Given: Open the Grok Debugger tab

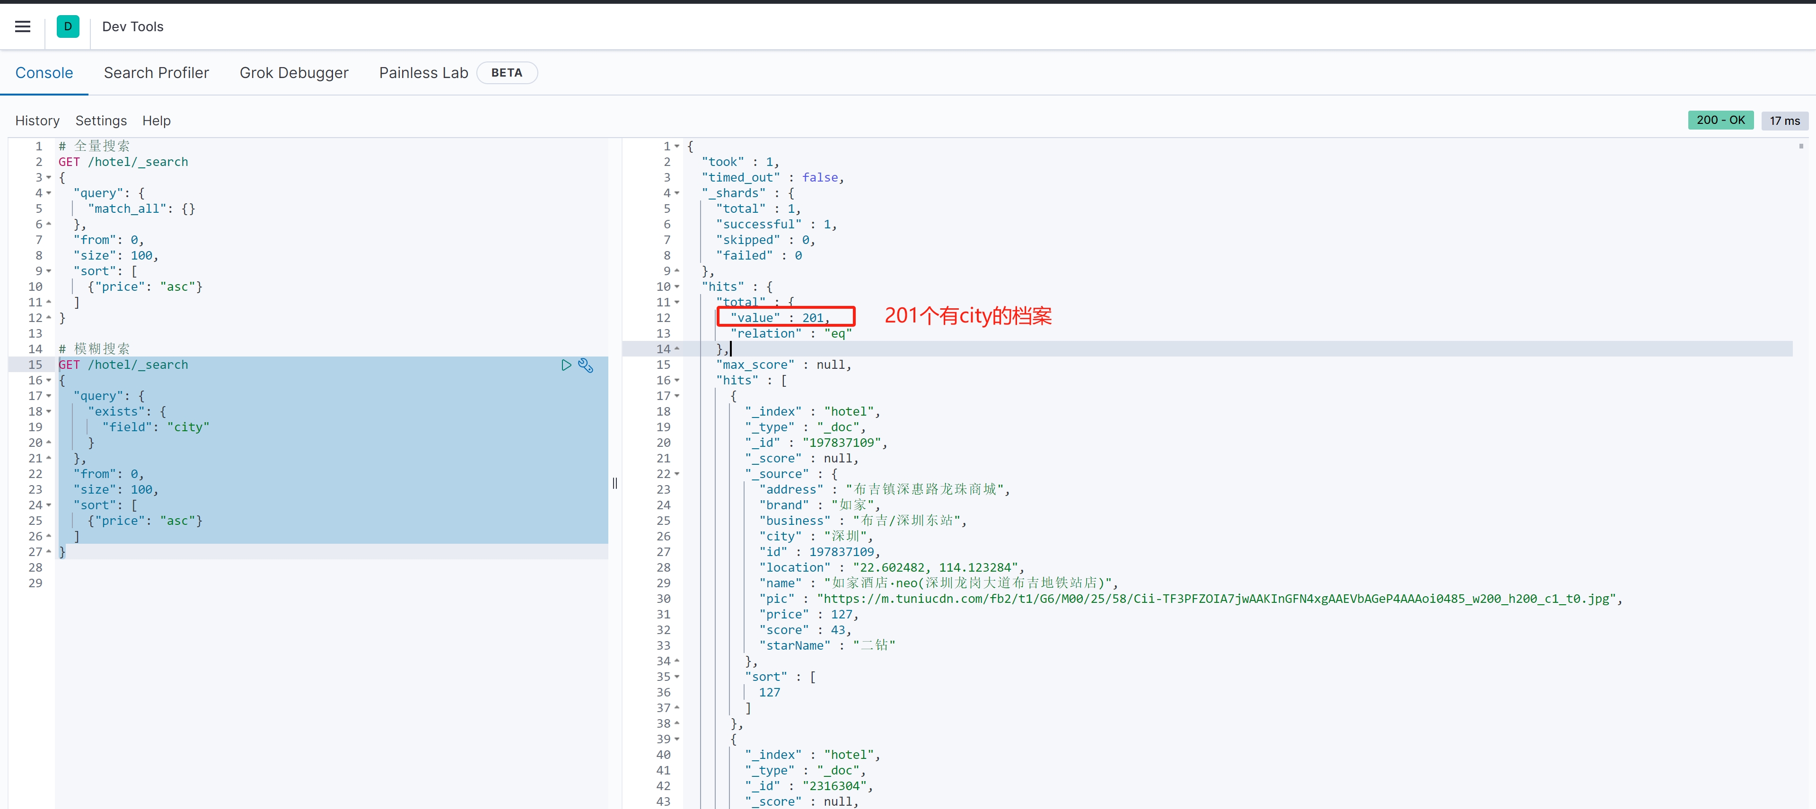Looking at the screenshot, I should [x=294, y=73].
